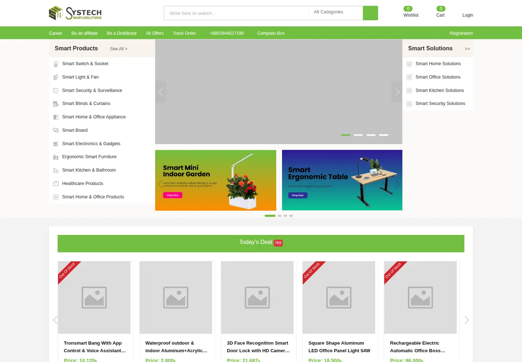
Task: Open the All Categories dropdown
Action: tap(336, 13)
